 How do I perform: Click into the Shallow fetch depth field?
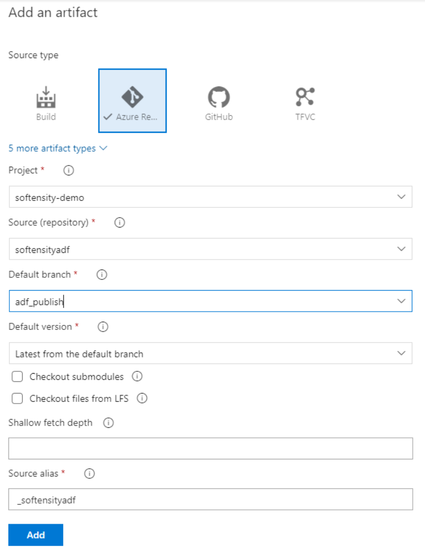(211, 448)
